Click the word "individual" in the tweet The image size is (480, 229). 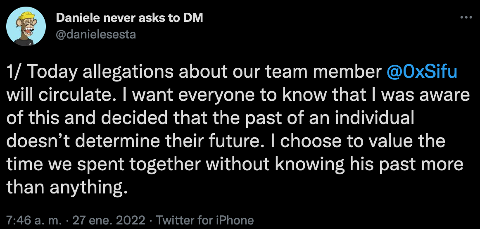tap(369, 119)
